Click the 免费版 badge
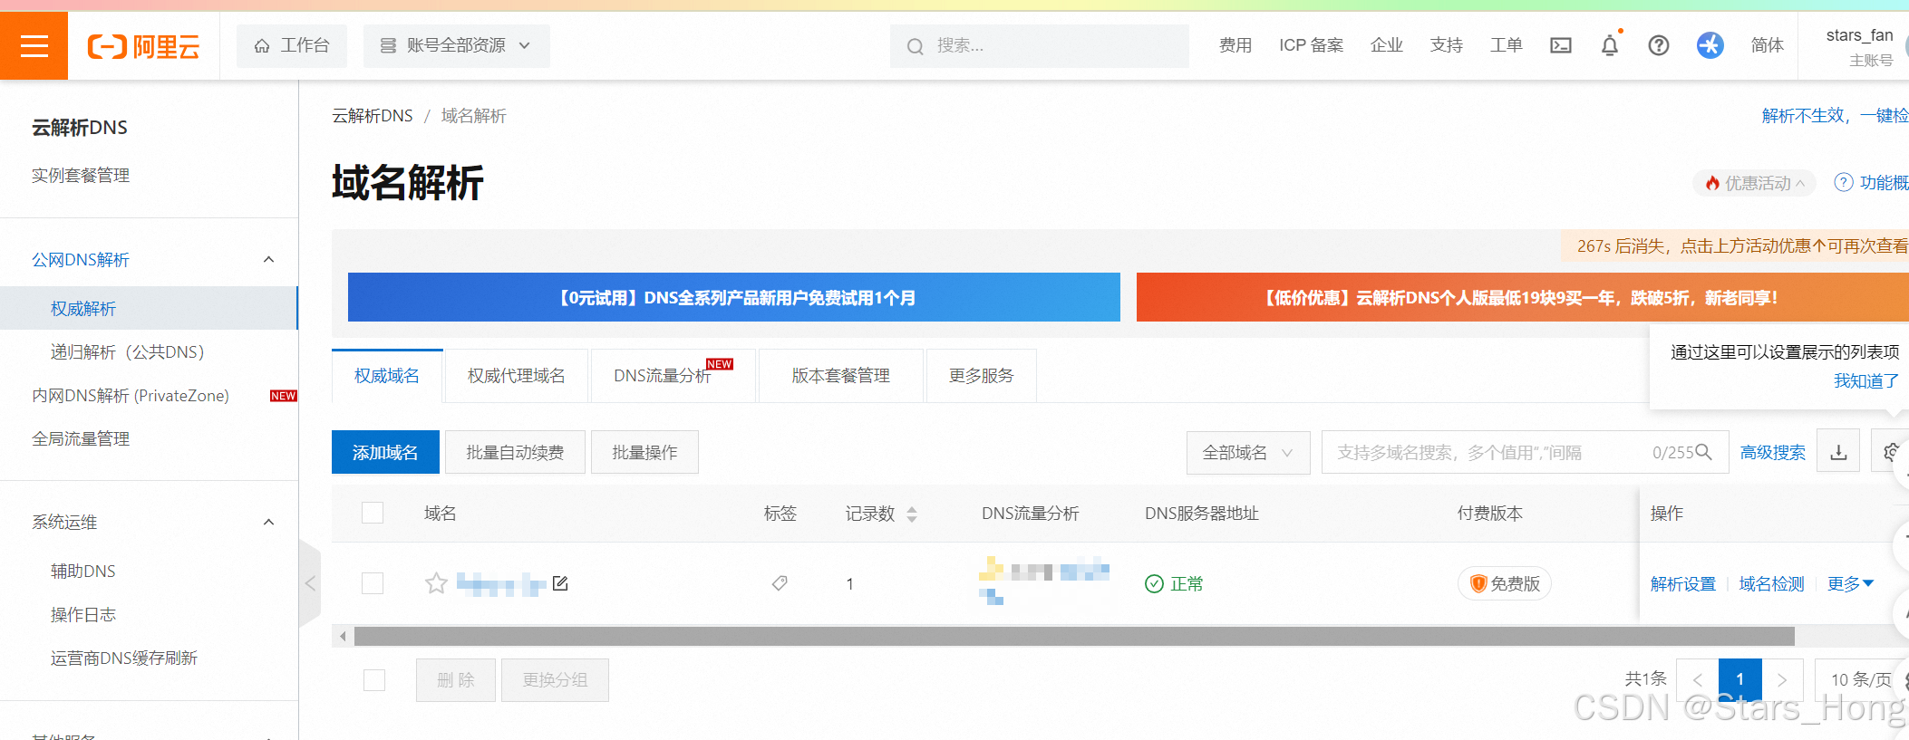The height and width of the screenshot is (740, 1909). (1505, 583)
